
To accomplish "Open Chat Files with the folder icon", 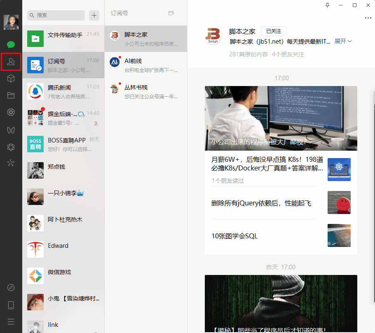I will pyautogui.click(x=11, y=95).
